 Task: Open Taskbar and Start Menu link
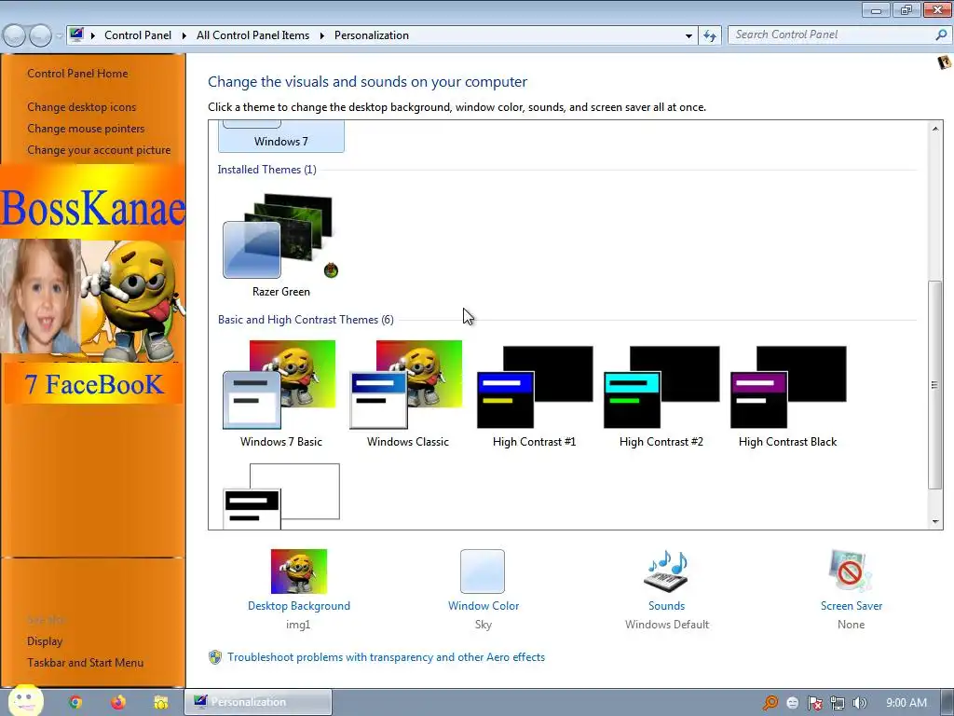click(85, 663)
